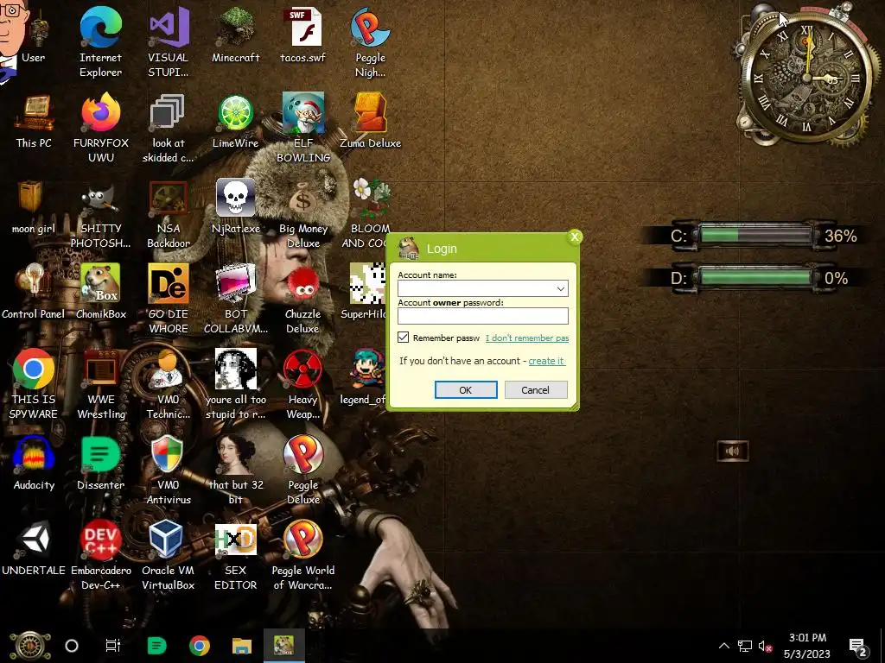
Task: Open the notification center icon
Action: (x=858, y=647)
